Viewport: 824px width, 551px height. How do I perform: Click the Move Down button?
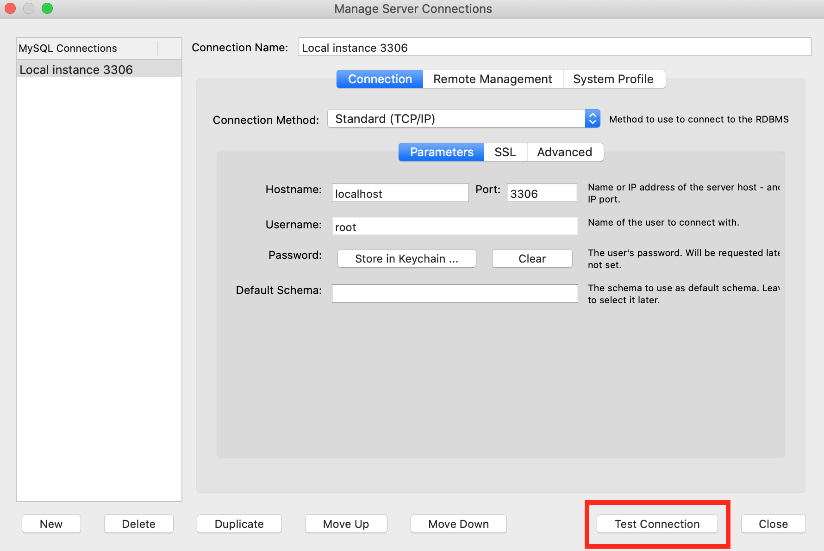point(459,524)
